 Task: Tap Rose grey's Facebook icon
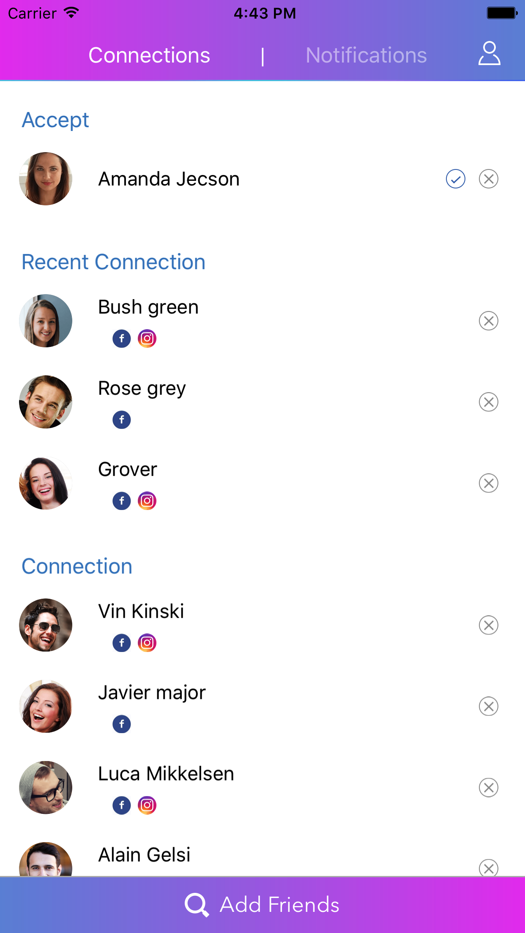[122, 420]
